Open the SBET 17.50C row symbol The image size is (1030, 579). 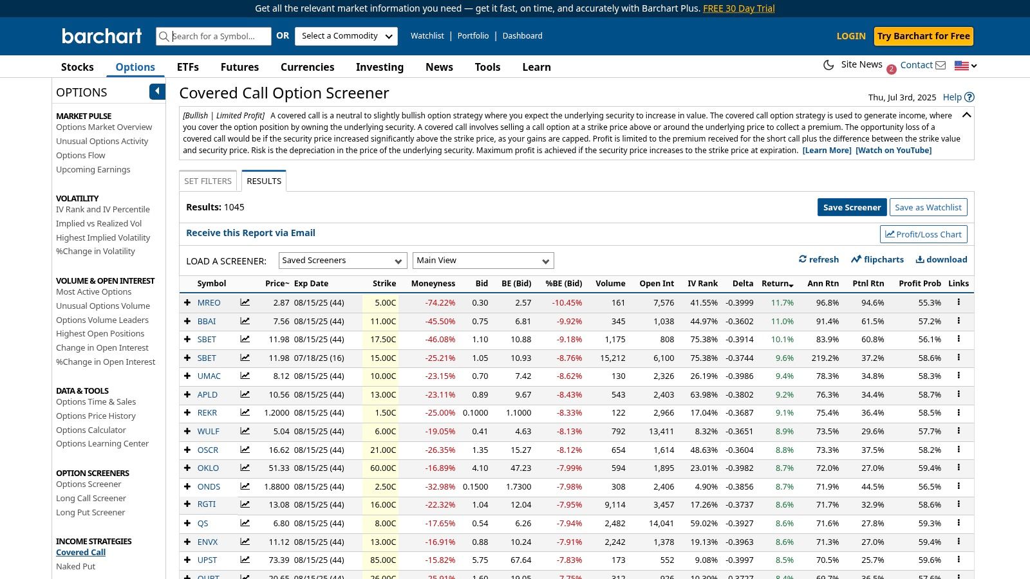coord(207,339)
